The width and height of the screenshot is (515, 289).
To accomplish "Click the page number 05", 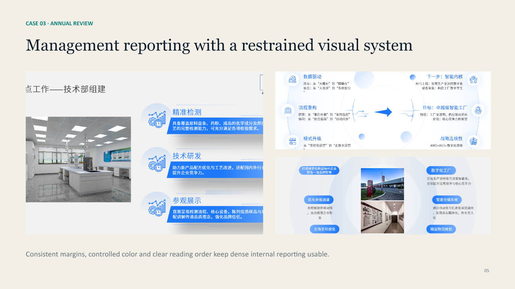I will click(487, 271).
